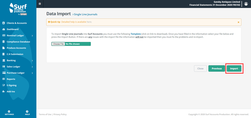Expand the Sales Ledger submenu arrow

click(32, 67)
